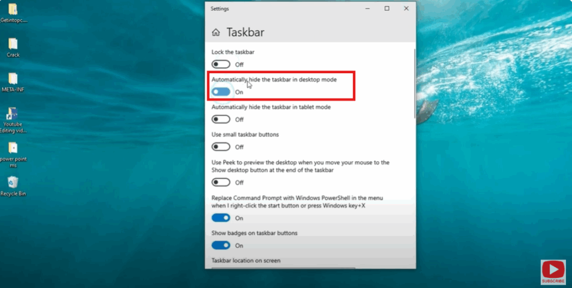Maximize the Settings window
Viewport: 572px width, 288px height.
tap(387, 8)
